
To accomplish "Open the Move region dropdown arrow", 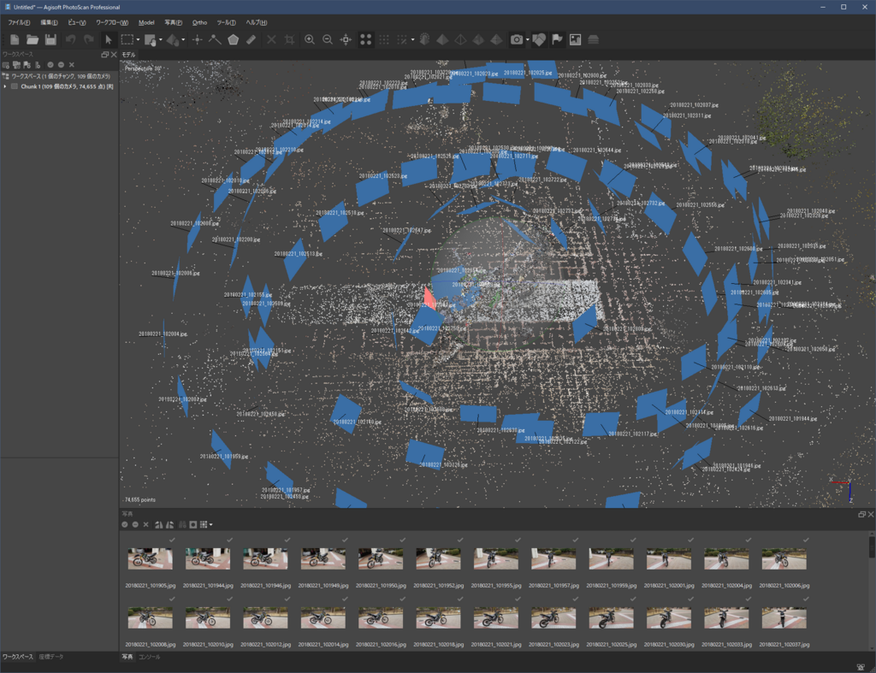I will point(160,39).
